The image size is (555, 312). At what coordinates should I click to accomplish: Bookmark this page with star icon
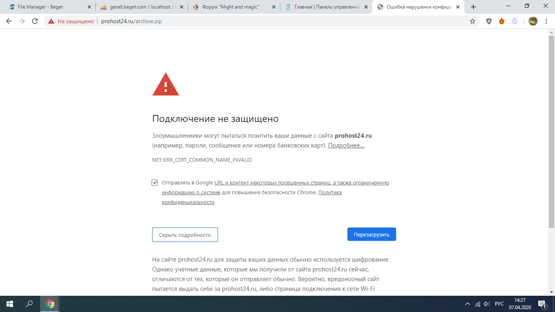click(473, 21)
